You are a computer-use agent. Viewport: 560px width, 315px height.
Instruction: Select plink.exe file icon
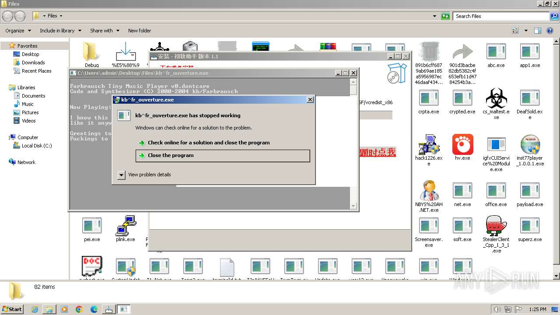tap(126, 229)
